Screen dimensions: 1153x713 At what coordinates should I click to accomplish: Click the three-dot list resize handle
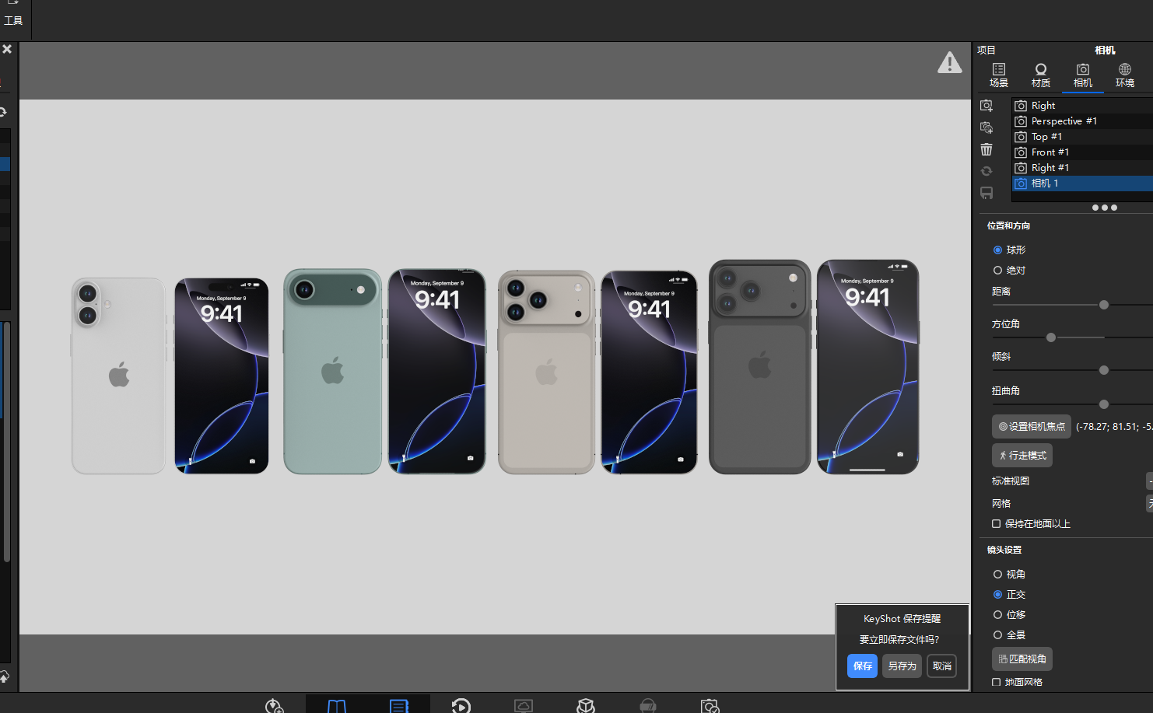1105,208
